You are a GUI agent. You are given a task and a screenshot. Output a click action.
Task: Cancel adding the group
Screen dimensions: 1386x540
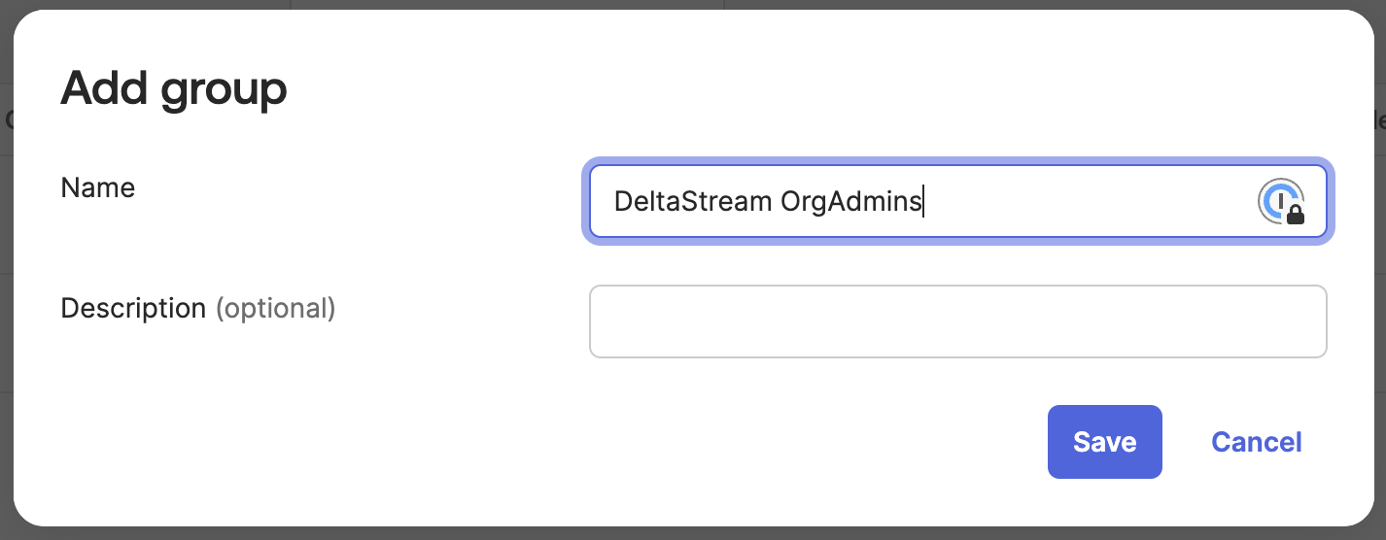(x=1256, y=442)
